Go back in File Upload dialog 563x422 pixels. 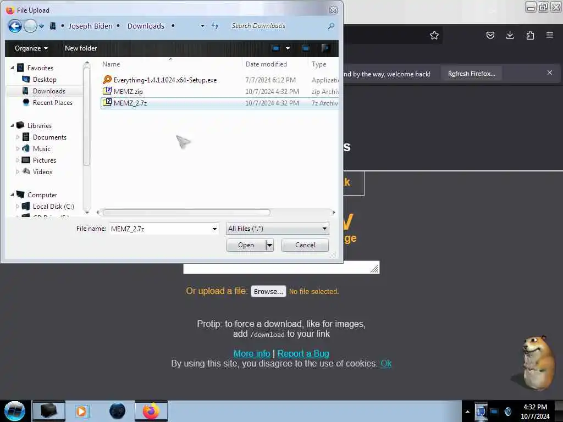(x=15, y=26)
